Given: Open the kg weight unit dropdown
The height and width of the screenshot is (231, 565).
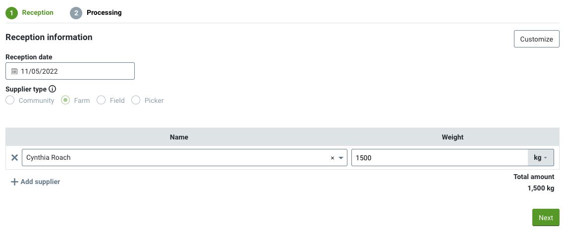Looking at the screenshot, I should [541, 158].
